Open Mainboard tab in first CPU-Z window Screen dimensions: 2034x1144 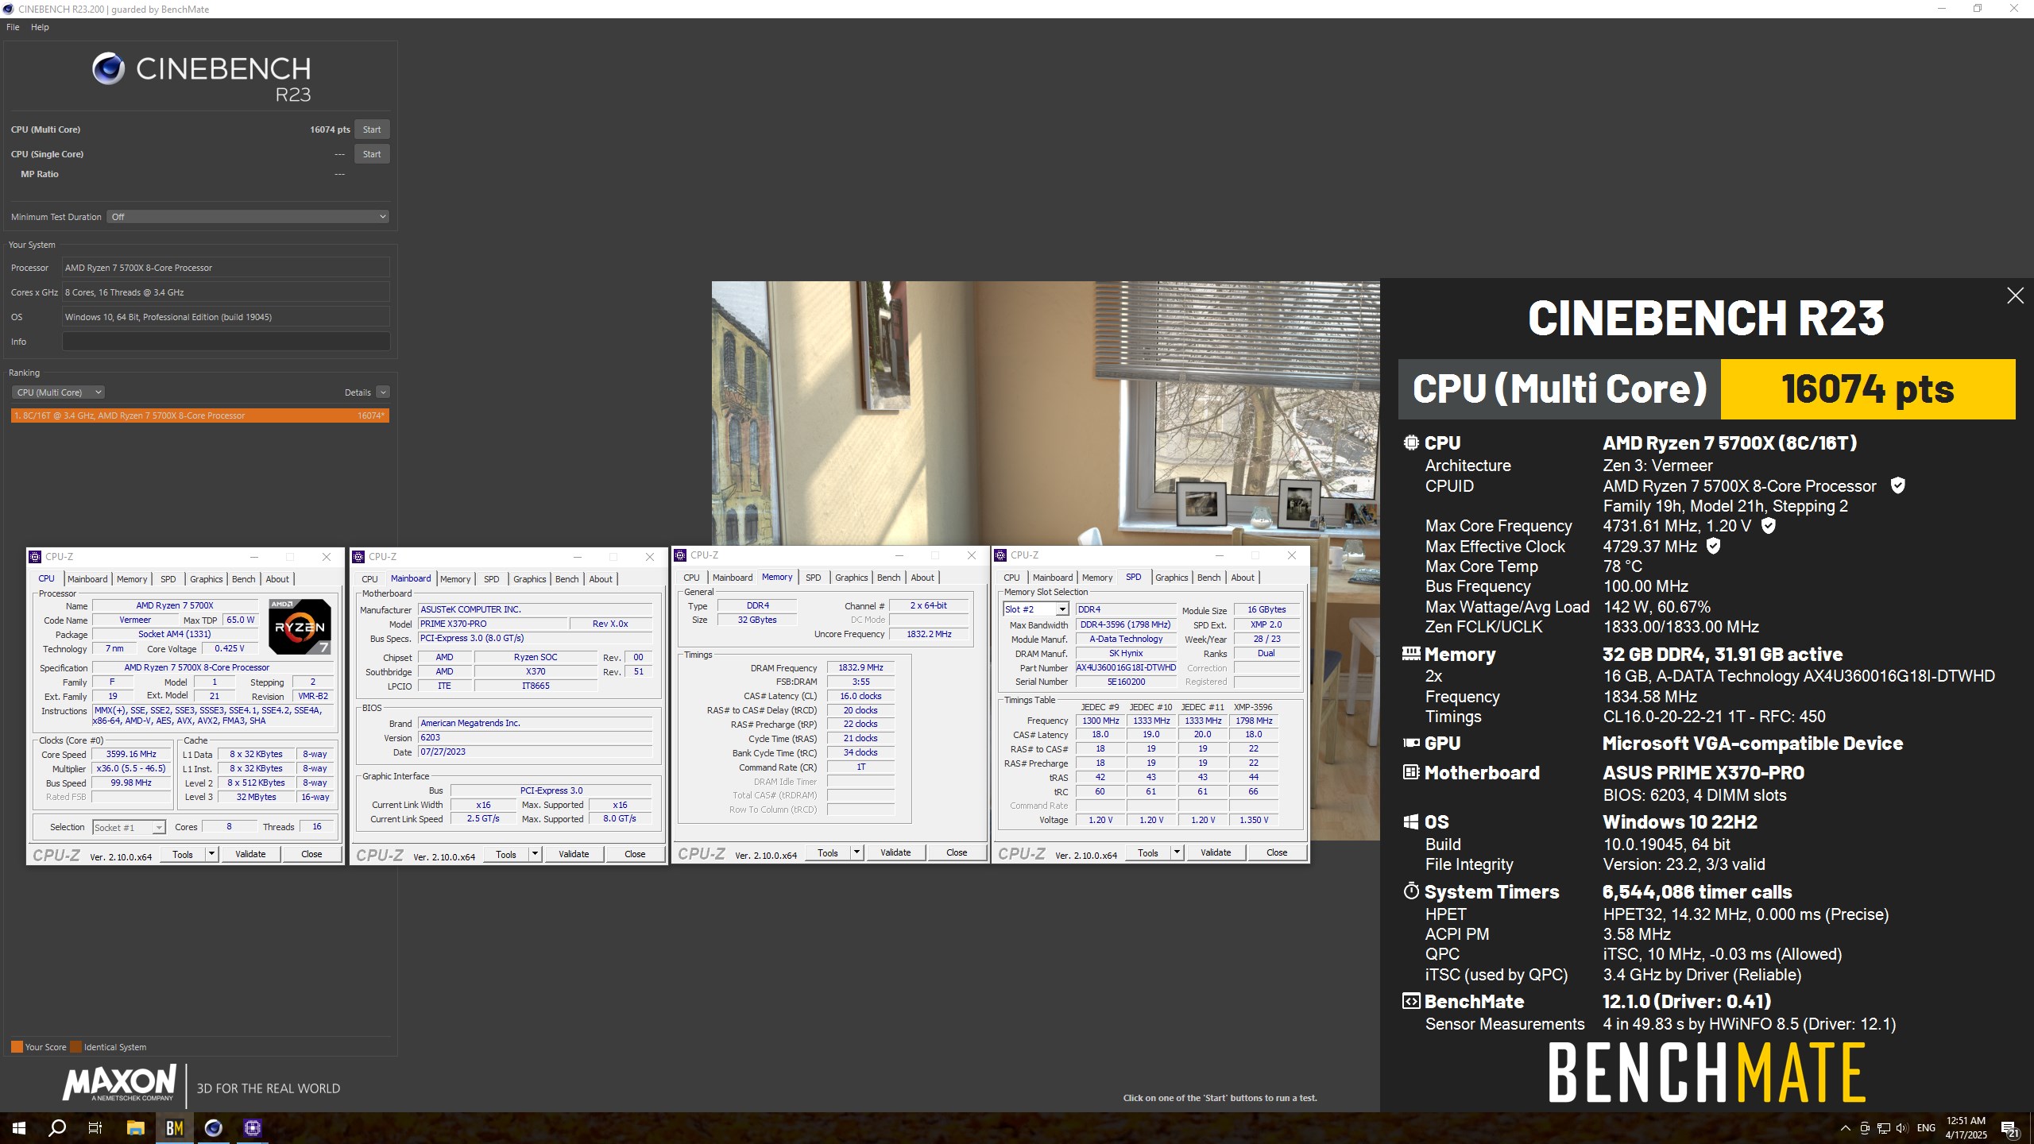click(87, 579)
